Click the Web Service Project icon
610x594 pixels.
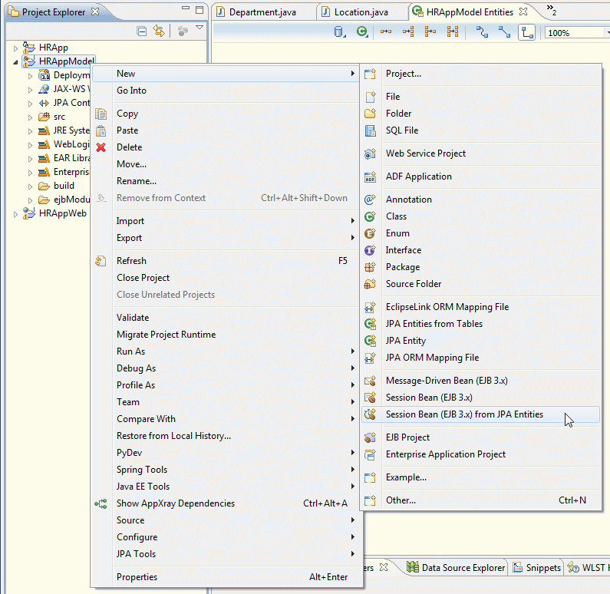(x=371, y=153)
